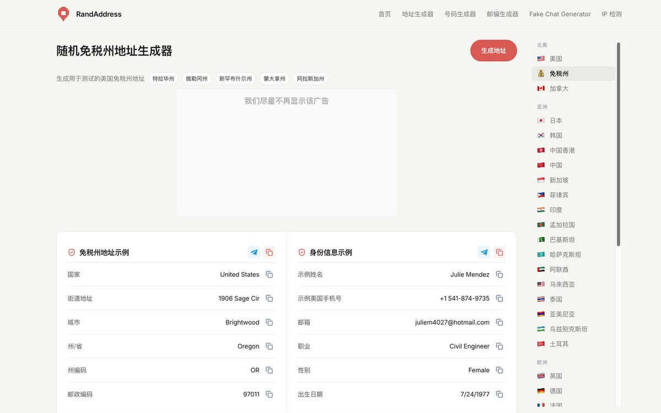Select 日本 in the country sidebar
661x413 pixels.
(x=573, y=120)
